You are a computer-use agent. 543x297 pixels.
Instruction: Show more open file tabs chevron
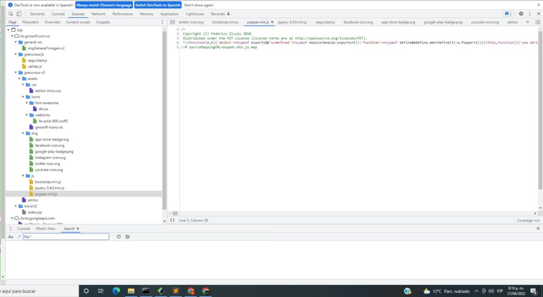(528, 22)
